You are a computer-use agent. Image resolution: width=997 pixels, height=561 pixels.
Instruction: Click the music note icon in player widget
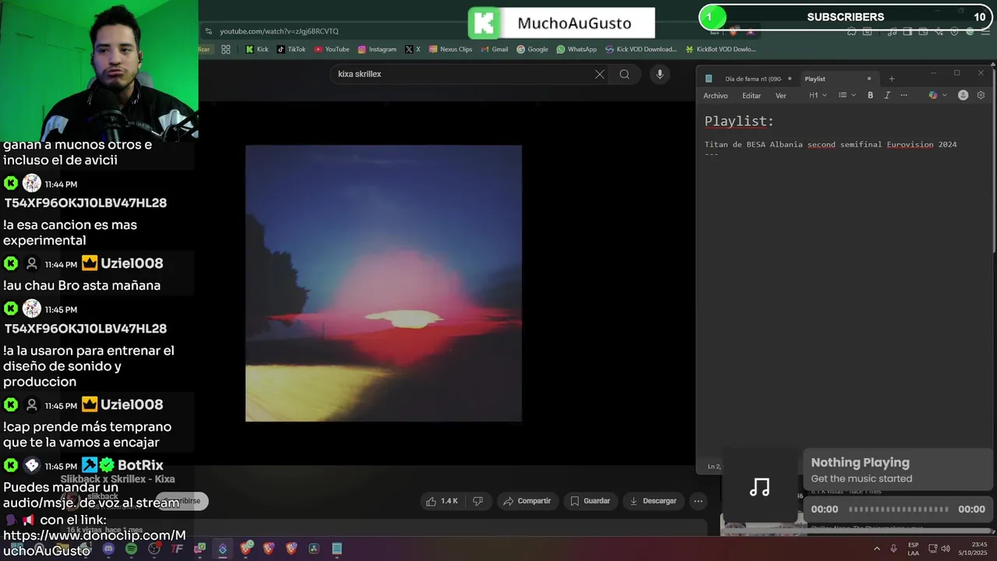759,488
